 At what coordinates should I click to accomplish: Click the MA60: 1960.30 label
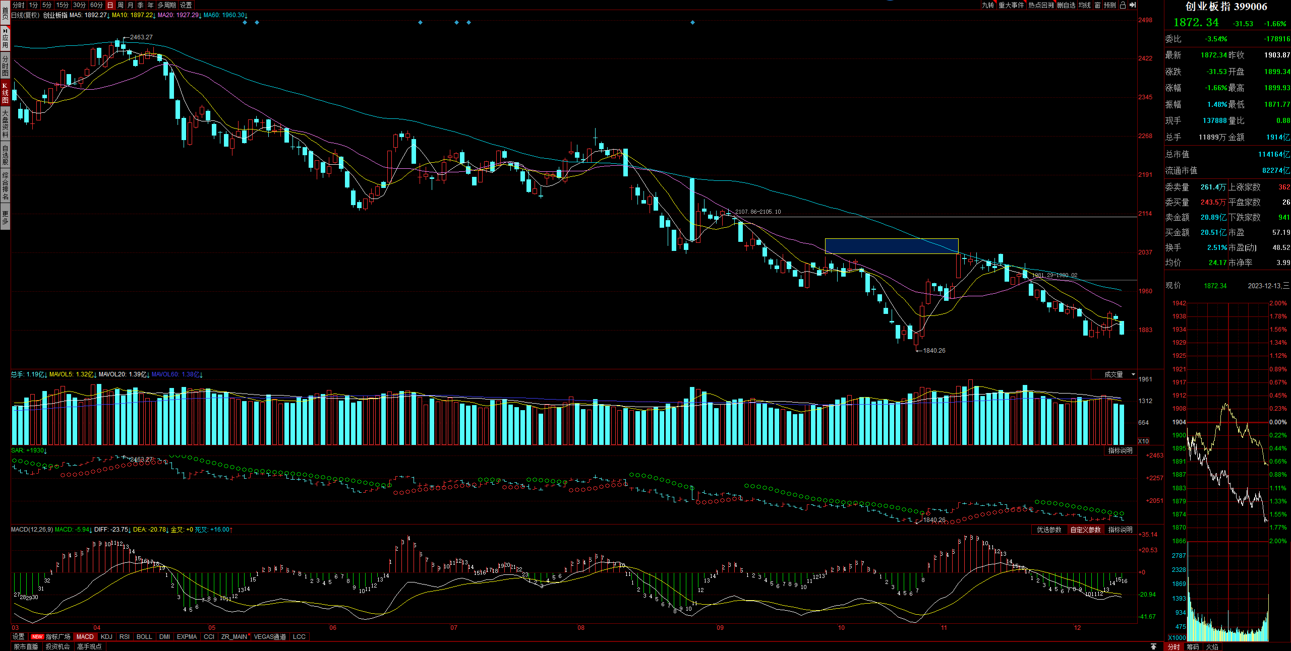pyautogui.click(x=226, y=15)
